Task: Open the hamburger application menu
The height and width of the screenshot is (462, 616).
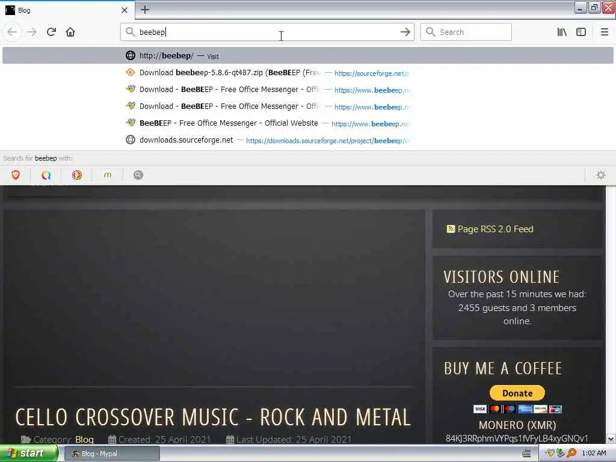Action: click(x=605, y=32)
